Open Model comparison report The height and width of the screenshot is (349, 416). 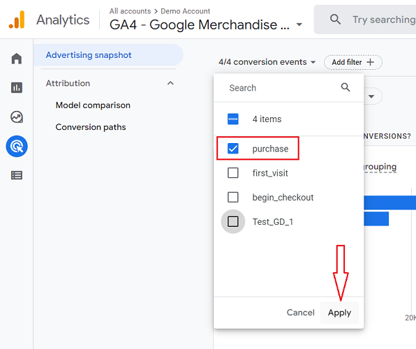click(93, 105)
